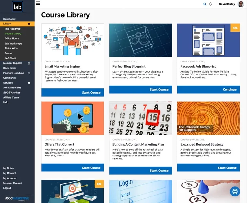The width and height of the screenshot is (247, 203).
Task: Open Facebook Ads Blueprint title link
Action: click(198, 66)
